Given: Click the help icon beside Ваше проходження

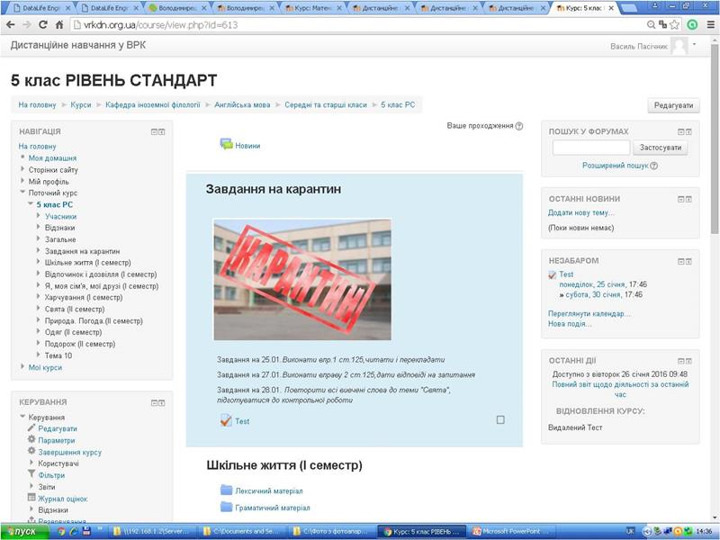Looking at the screenshot, I should [519, 126].
